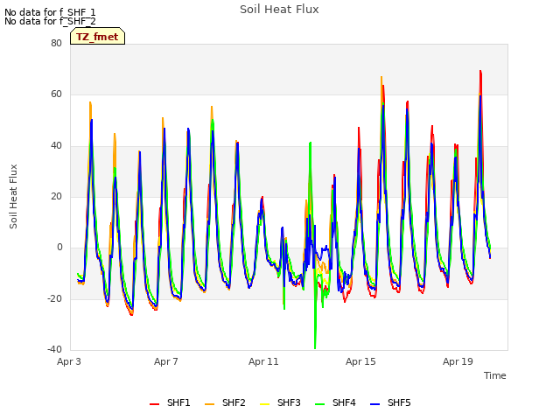Click the 20 y-axis tick label
Screen dimensions: 560x420
(56, 196)
